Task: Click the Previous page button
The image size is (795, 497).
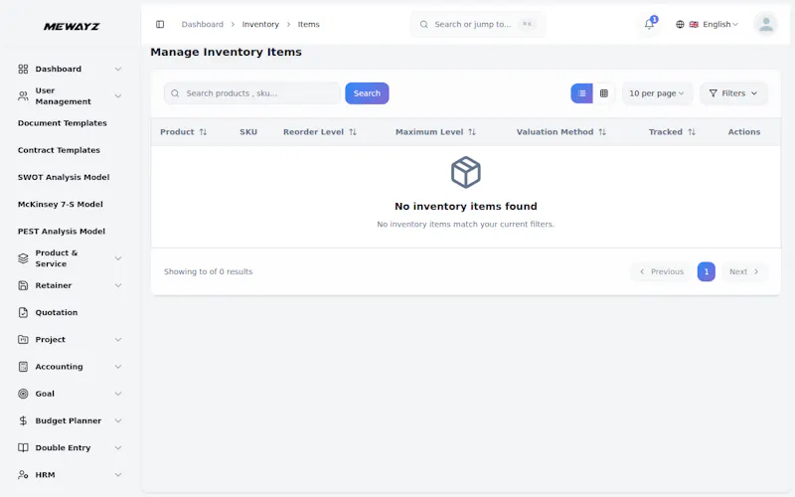Action: click(661, 271)
